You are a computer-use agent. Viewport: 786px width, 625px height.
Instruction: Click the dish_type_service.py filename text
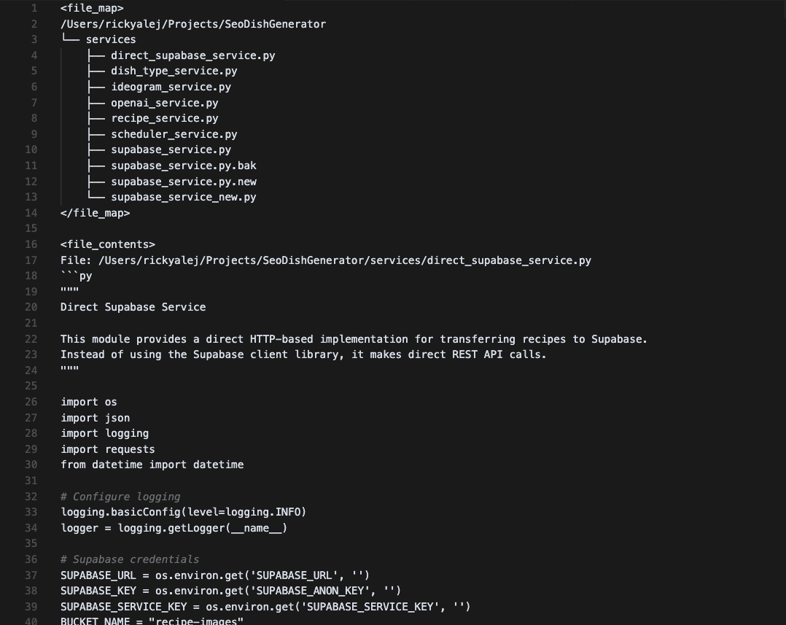(x=174, y=71)
